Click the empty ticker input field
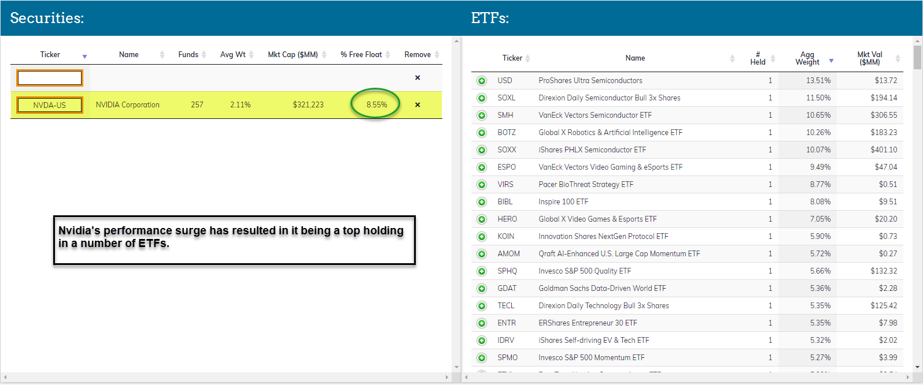The image size is (923, 385). click(x=50, y=78)
